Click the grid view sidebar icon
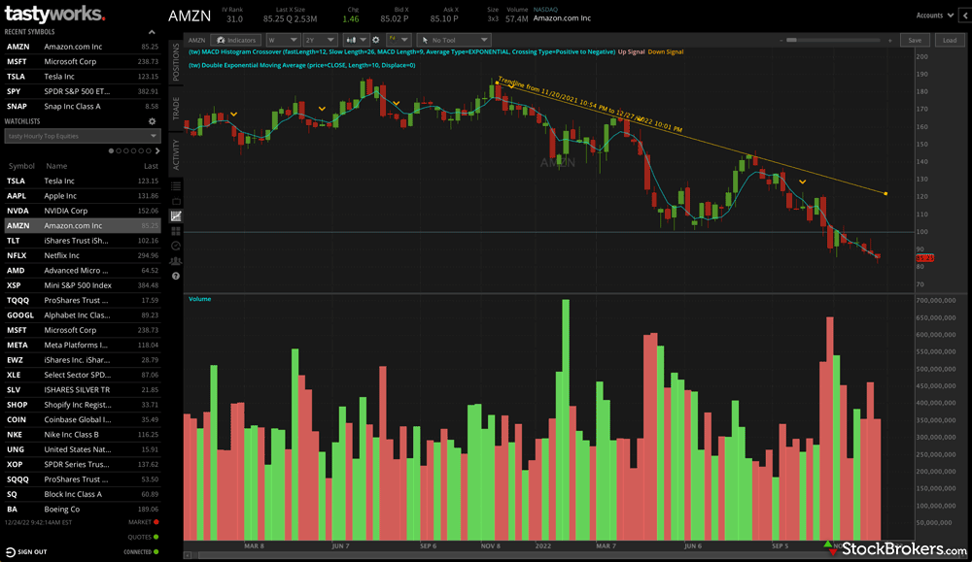Screen dimensions: 972x562 click(176, 231)
